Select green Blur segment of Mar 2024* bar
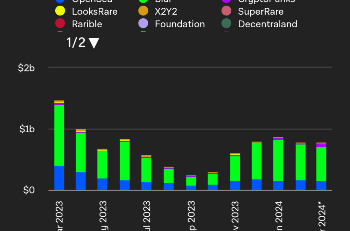The image size is (350, 231). (x=321, y=164)
